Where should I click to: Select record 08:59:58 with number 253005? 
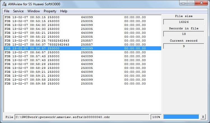tap(82, 84)
